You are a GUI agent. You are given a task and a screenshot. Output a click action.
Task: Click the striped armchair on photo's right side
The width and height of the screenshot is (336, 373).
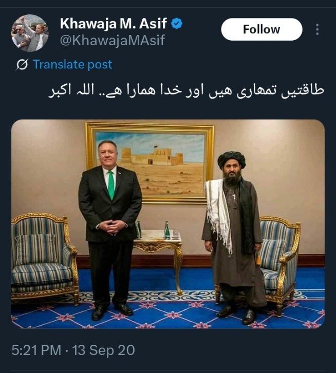coord(278,264)
